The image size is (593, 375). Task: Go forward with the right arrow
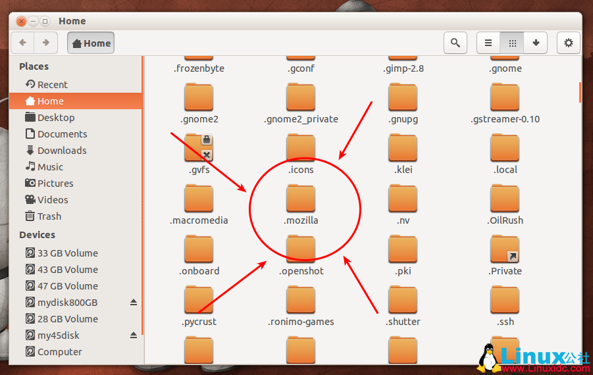[45, 43]
